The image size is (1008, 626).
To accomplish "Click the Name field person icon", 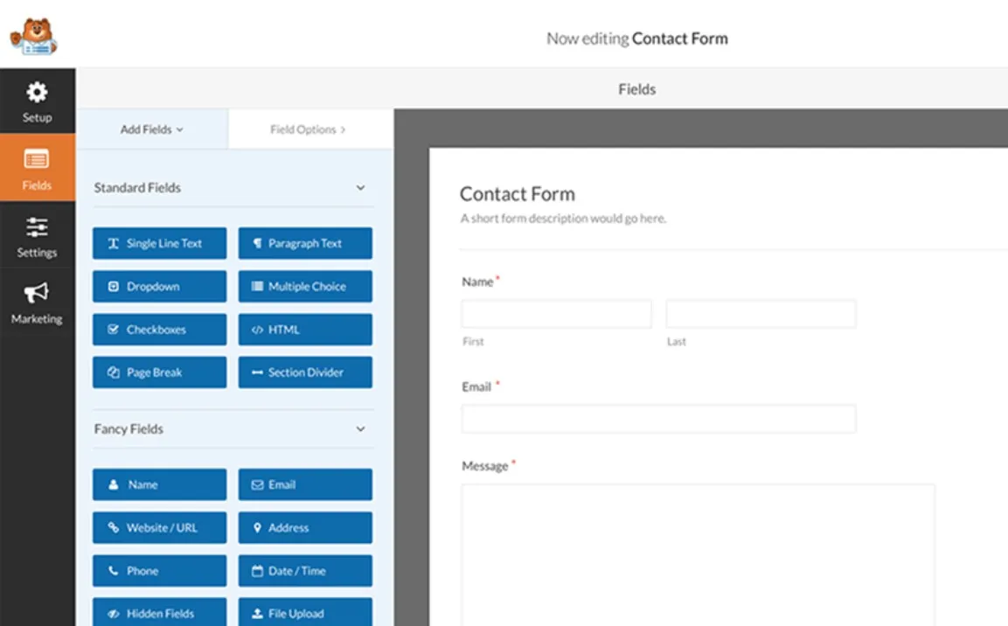I will point(113,484).
